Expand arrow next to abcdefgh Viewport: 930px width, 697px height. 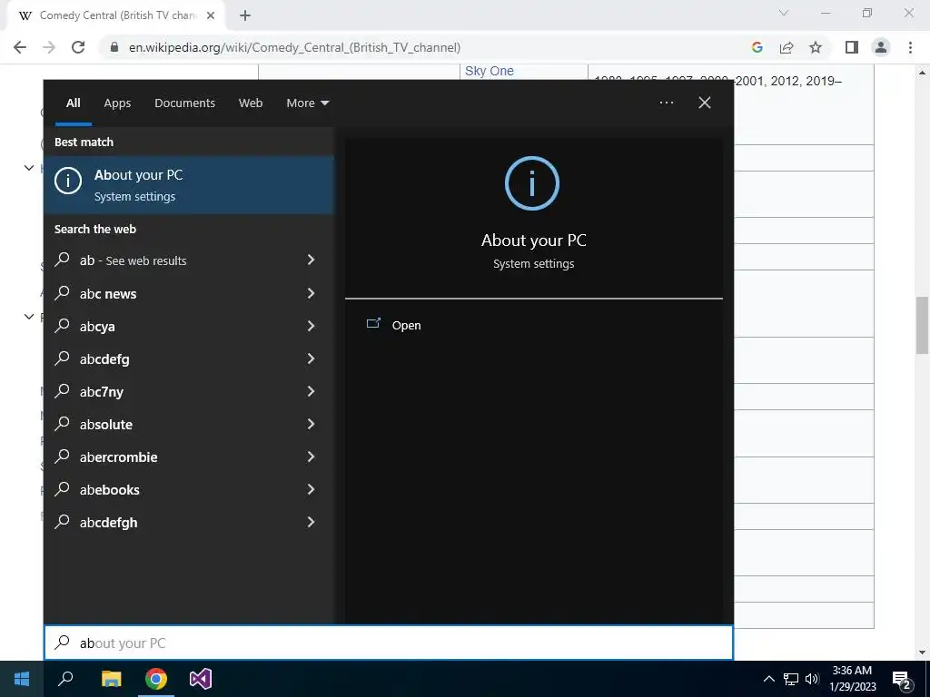point(311,522)
